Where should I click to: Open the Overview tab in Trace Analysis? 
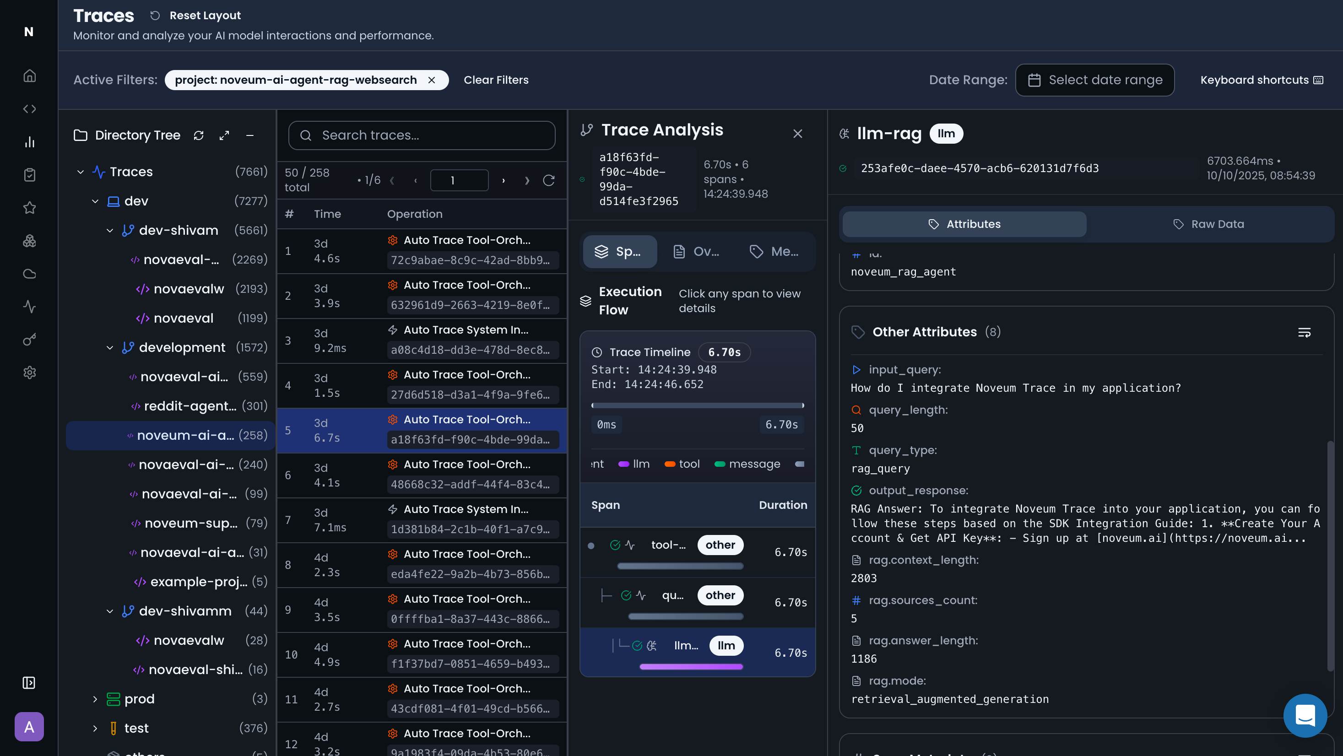tap(696, 252)
